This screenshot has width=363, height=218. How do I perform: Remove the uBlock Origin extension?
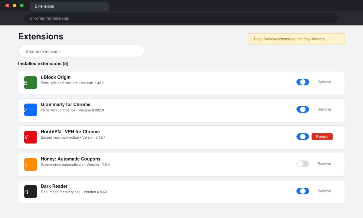[324, 82]
